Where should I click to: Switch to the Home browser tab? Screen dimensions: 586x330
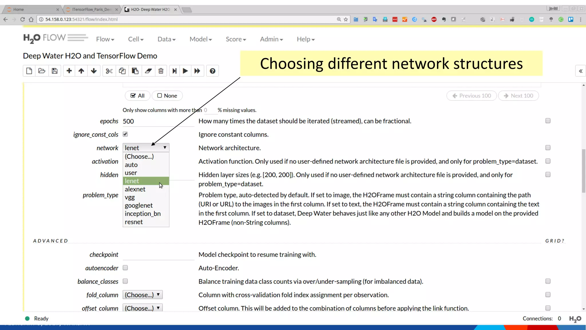point(32,9)
